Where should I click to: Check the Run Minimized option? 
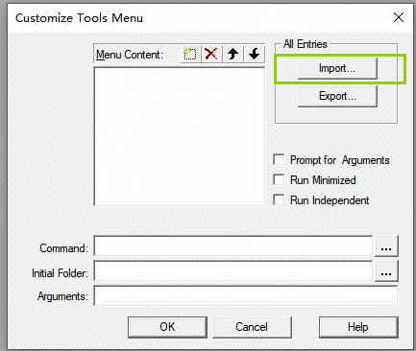279,179
